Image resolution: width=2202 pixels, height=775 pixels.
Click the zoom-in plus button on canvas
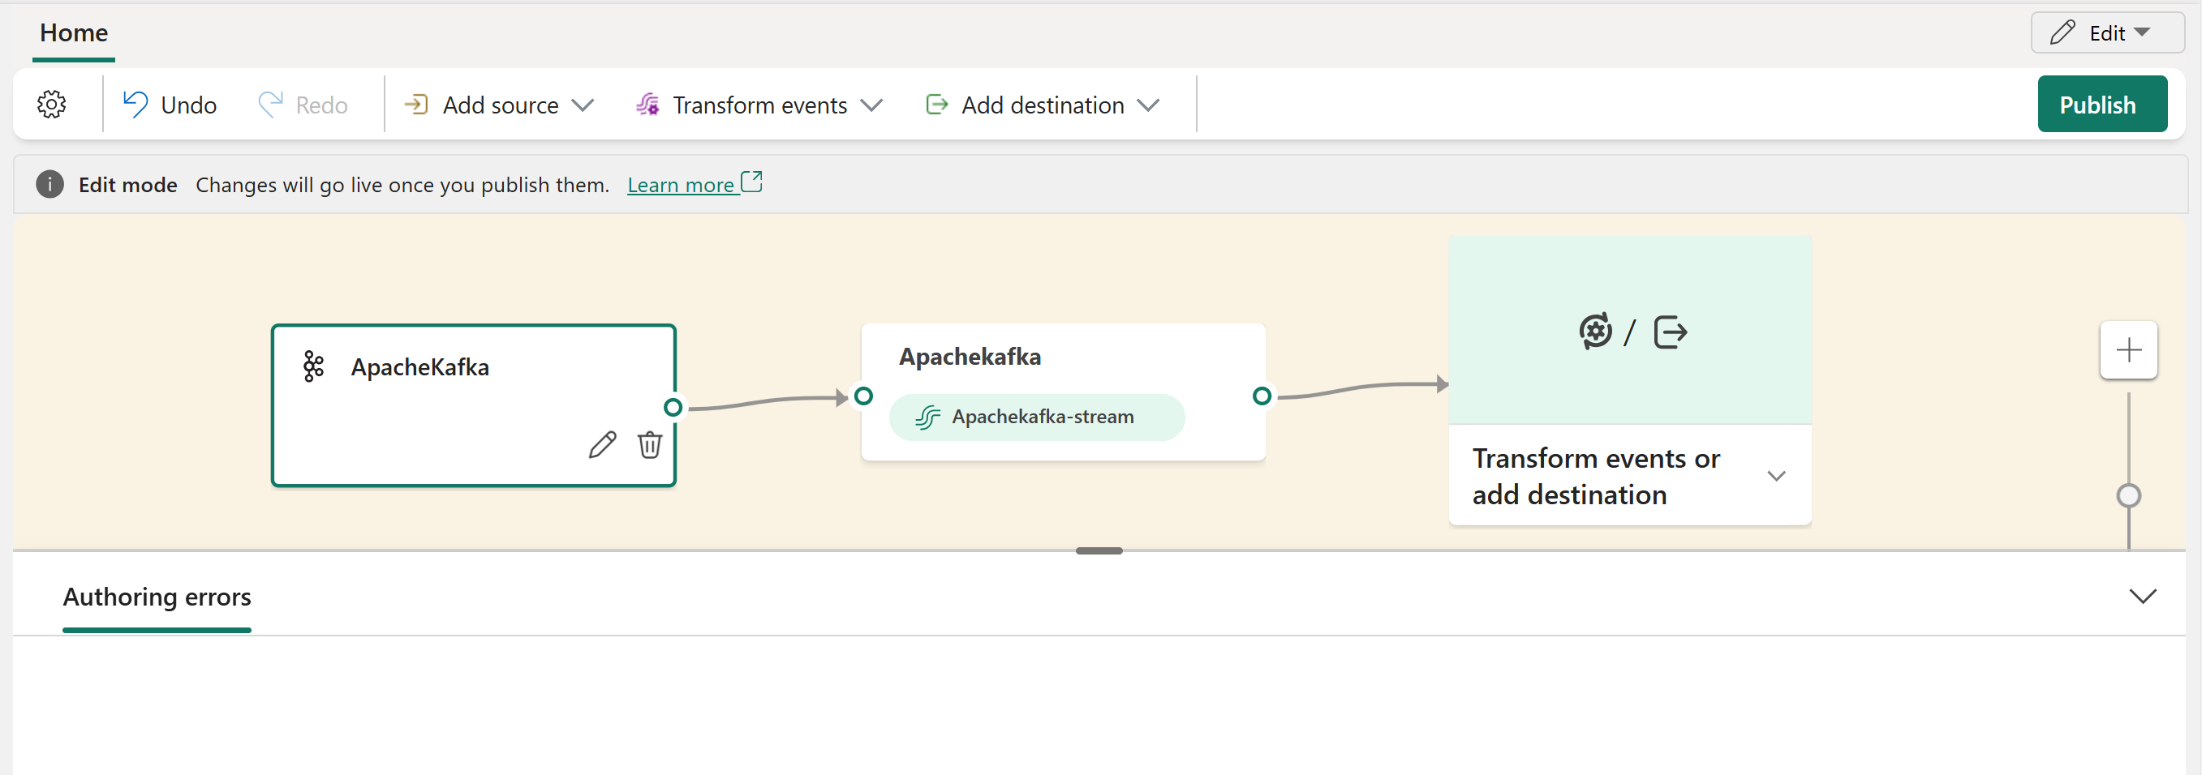point(2128,349)
